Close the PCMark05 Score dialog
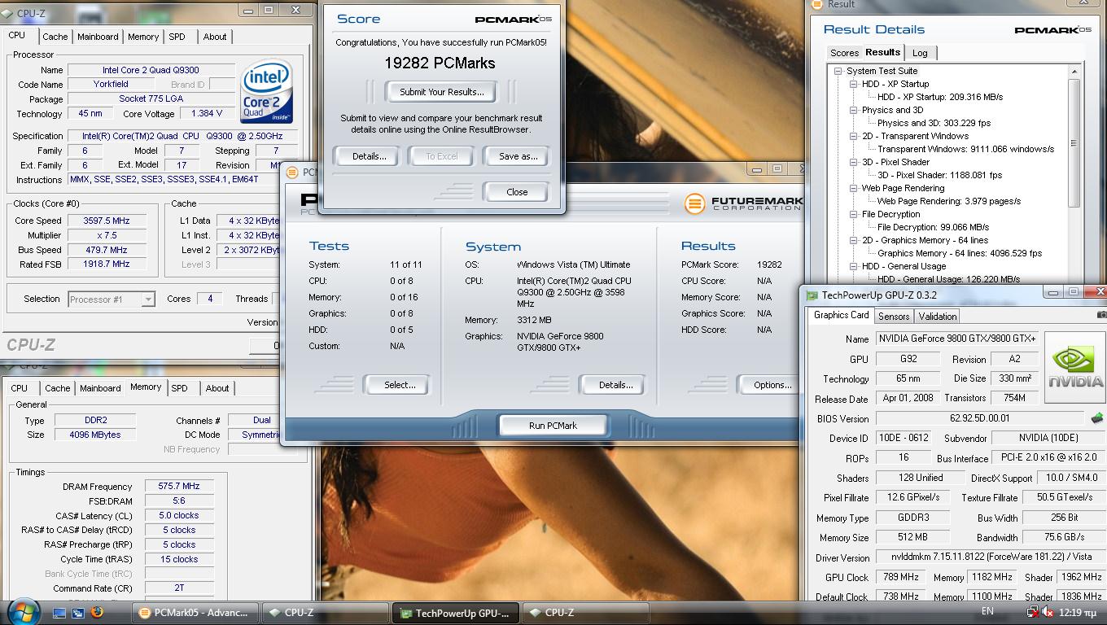This screenshot has width=1107, height=625. point(517,192)
